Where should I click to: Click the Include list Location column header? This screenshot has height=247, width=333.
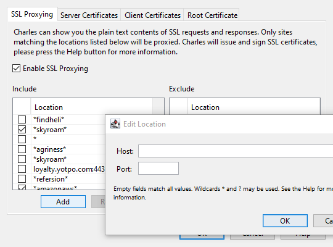[x=91, y=107]
